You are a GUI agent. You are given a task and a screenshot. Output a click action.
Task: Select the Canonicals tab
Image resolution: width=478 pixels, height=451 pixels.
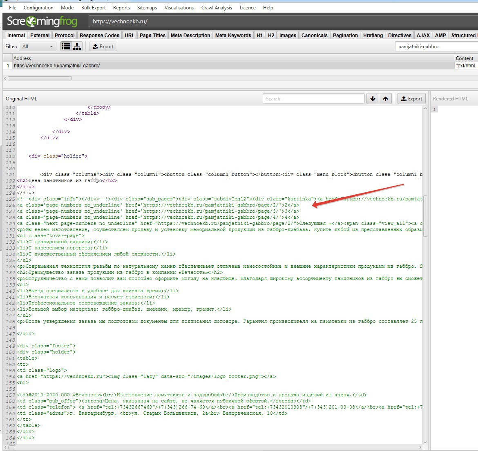point(314,36)
